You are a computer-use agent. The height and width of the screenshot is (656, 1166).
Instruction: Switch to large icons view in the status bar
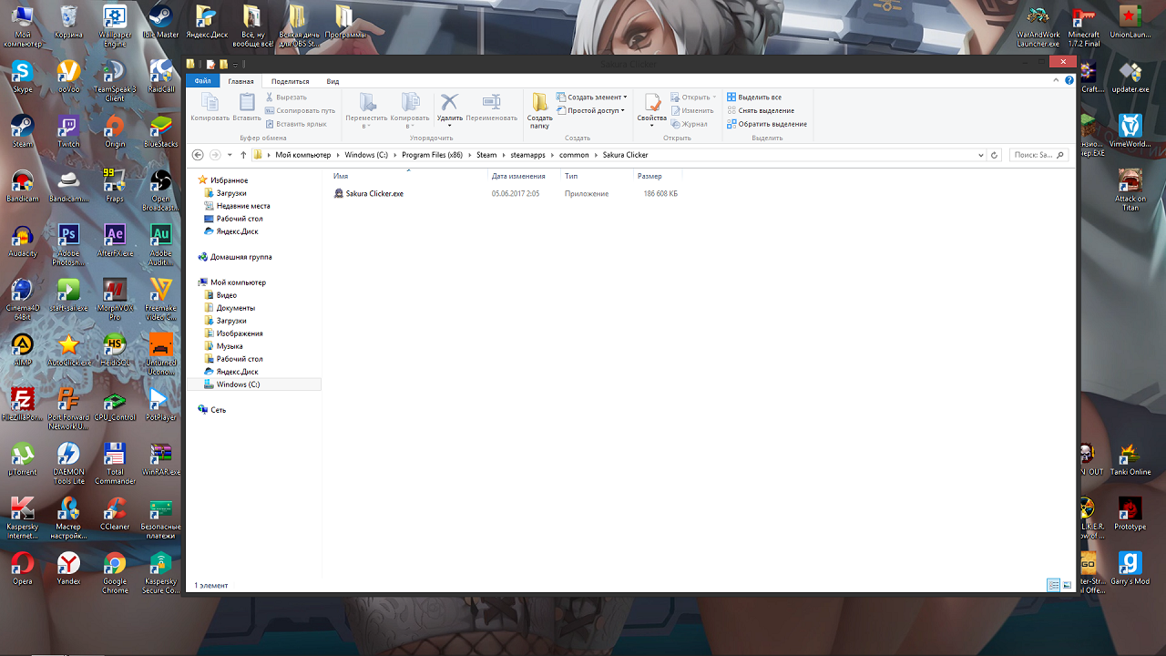point(1067,585)
